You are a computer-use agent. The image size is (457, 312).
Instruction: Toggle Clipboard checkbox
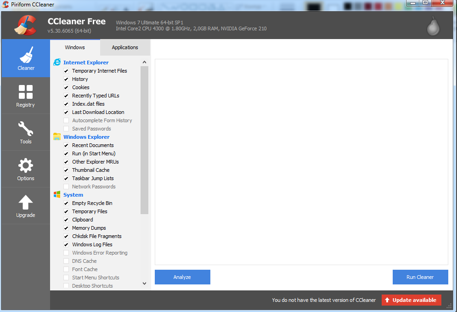point(66,220)
